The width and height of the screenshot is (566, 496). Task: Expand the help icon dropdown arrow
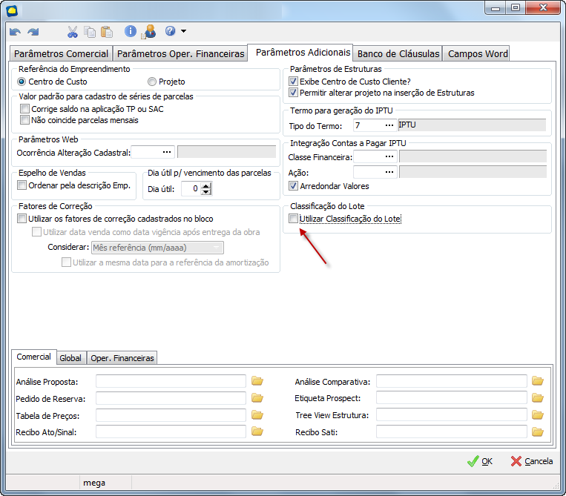[x=183, y=32]
